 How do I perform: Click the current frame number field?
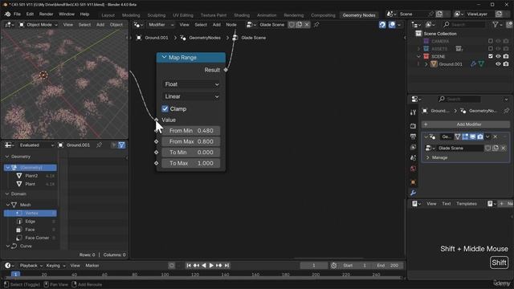coord(314,266)
